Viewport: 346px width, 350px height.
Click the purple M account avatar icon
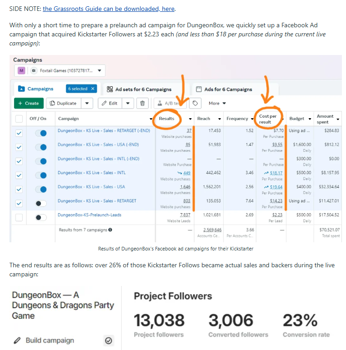click(x=21, y=70)
